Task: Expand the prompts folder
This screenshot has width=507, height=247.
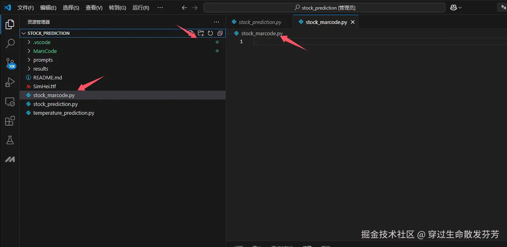Action: coord(29,60)
